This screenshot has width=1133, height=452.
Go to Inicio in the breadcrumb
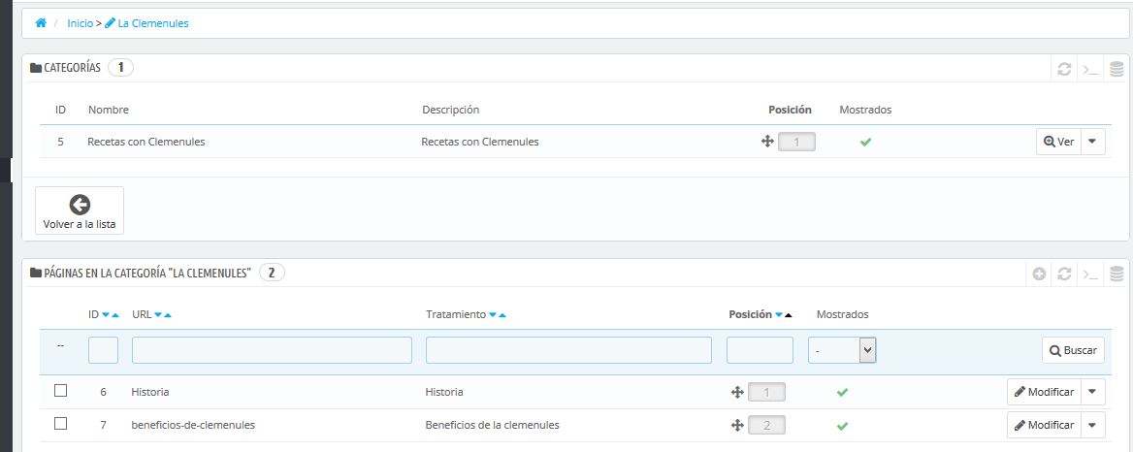[x=81, y=23]
